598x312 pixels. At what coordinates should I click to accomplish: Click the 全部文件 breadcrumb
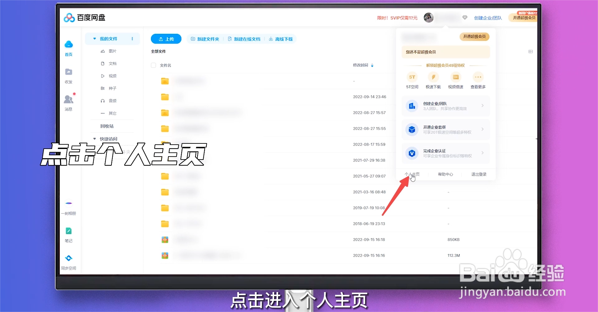pos(158,52)
